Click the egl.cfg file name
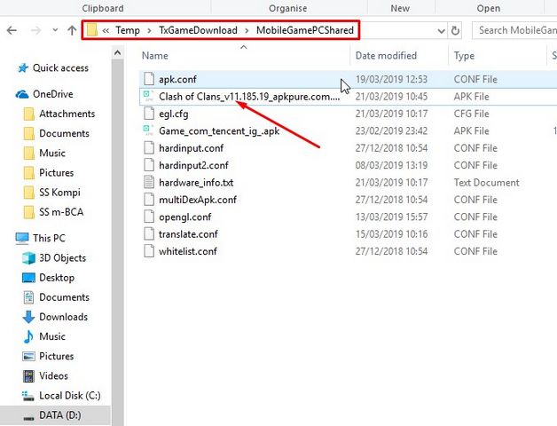 point(174,114)
